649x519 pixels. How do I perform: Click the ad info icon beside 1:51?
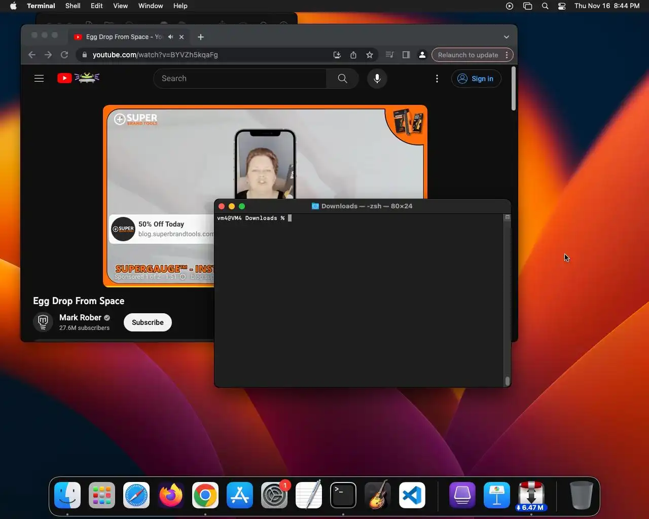(183, 277)
